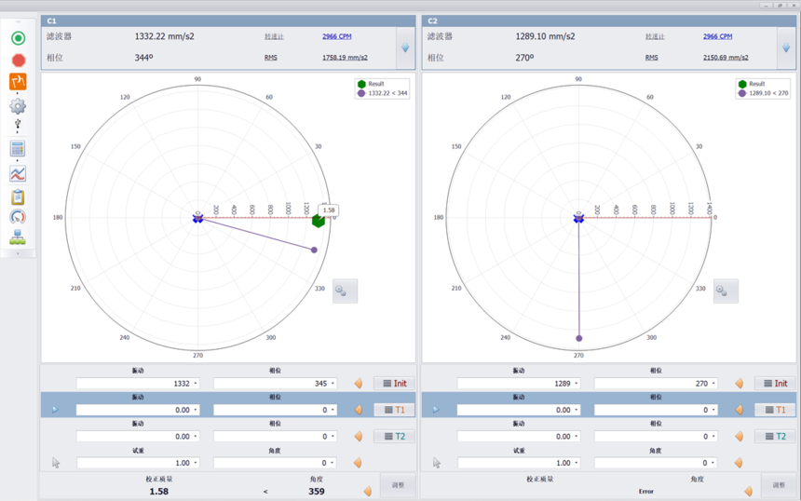Viewport: 801px width, 501px height.
Task: Open dropdown of C2 phase field 270
Action: pyautogui.click(x=713, y=384)
